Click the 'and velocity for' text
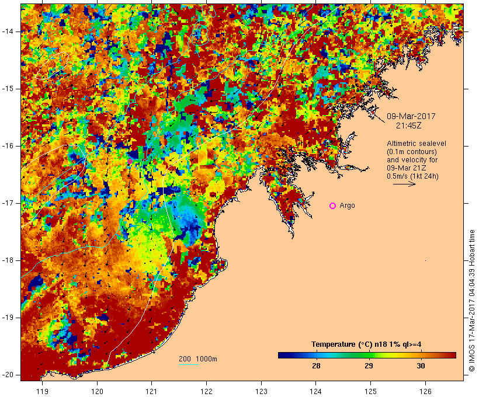The image size is (479, 397). point(412,160)
